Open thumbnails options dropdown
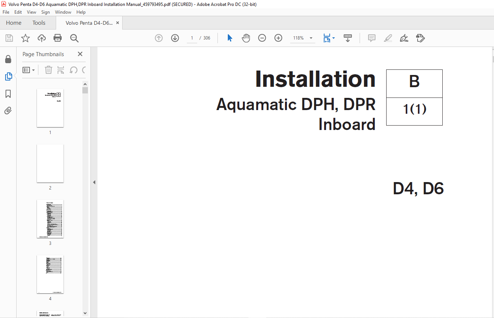 click(x=29, y=70)
